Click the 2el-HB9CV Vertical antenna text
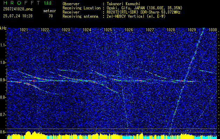This screenshot has width=220, height=139. coord(137,16)
